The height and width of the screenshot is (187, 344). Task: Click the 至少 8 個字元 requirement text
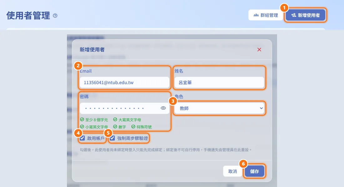[x=97, y=120]
